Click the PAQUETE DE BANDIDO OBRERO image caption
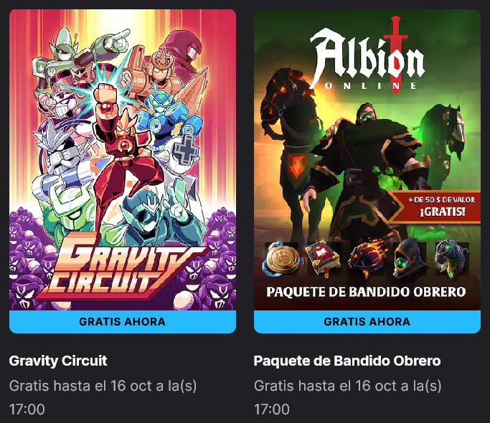Viewport: 490px width, 423px height. 366,292
